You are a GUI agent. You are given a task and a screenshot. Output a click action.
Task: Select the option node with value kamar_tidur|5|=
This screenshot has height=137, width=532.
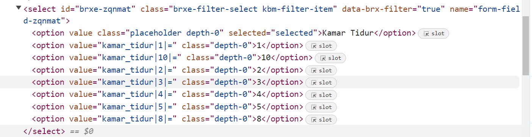[x=167, y=107]
